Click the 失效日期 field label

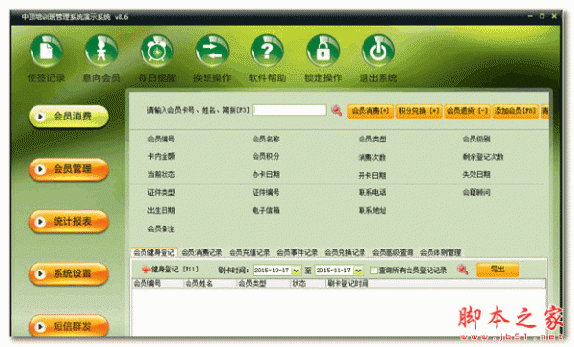click(x=476, y=175)
